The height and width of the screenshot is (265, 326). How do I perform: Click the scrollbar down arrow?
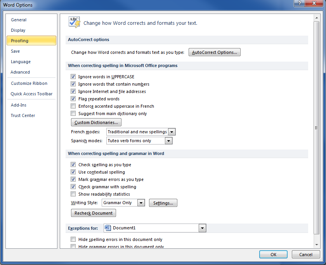coord(316,245)
